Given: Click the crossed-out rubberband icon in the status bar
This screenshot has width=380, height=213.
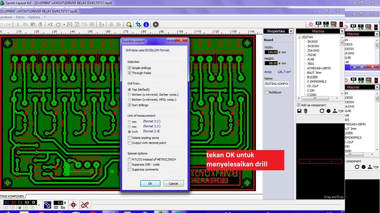Looking at the screenshot, I should (x=85, y=205).
